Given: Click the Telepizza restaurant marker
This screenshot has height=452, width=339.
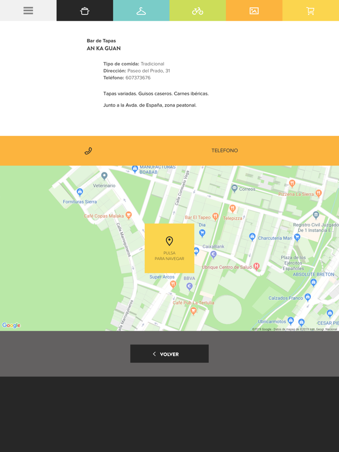Looking at the screenshot, I should click(x=232, y=209).
